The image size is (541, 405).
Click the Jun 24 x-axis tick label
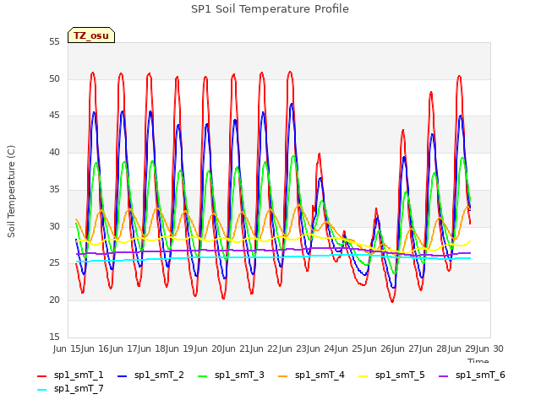(x=321, y=348)
